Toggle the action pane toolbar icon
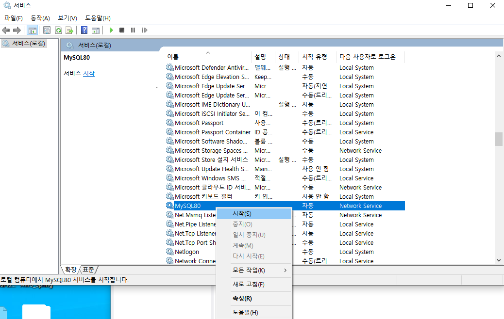The image size is (504, 319). (96, 30)
